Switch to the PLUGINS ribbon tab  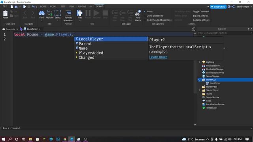coord(82,7)
